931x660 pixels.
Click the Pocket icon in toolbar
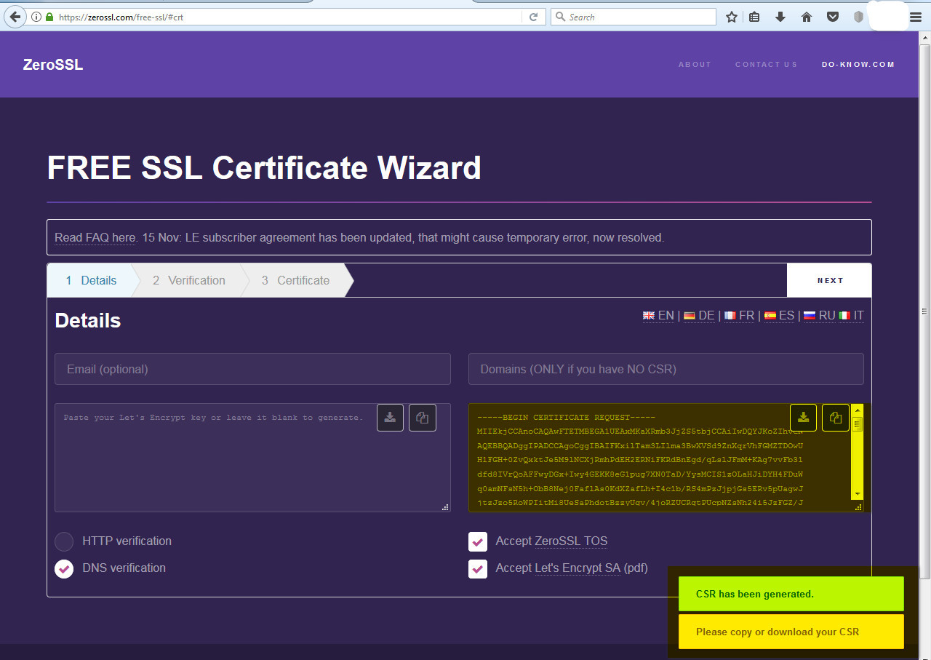click(x=832, y=17)
